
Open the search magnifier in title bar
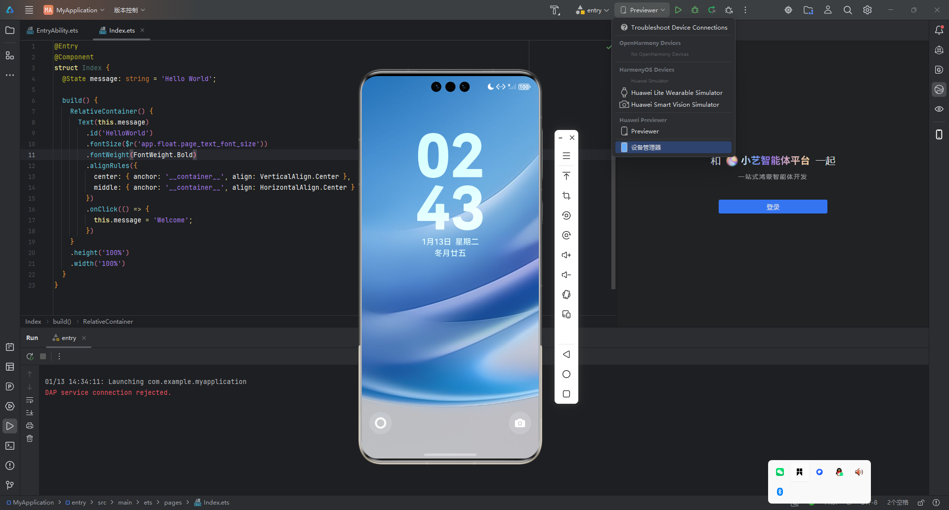click(848, 10)
